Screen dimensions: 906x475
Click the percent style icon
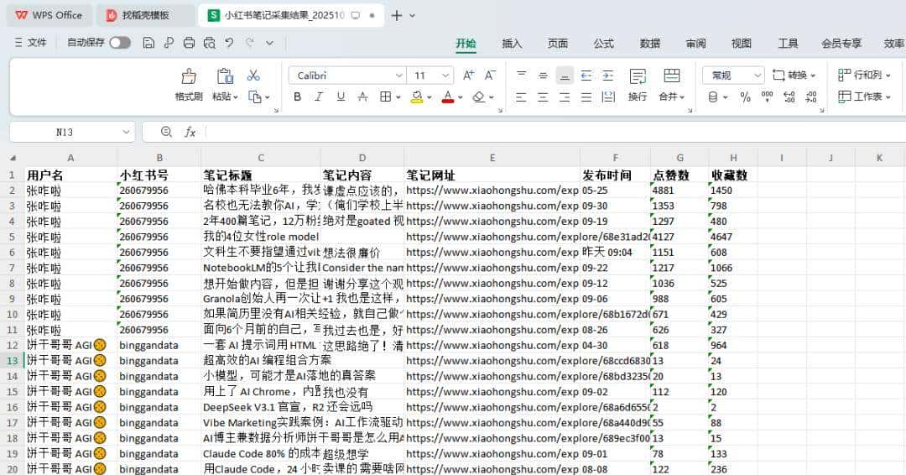pos(746,97)
